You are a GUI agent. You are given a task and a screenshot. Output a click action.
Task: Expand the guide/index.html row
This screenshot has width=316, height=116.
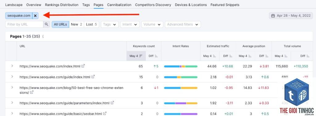[12, 77]
